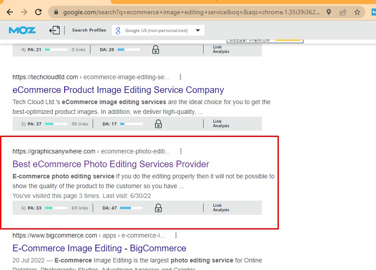View site information padlock in address bar
Image resolution: width=376 pixels, height=270 pixels.
(56, 12)
